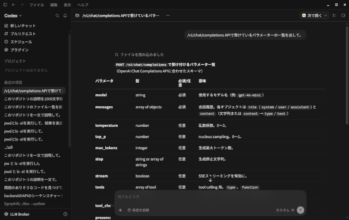Open プラグイン in the sidebar
The width and height of the screenshot is (349, 220).
tap(16, 50)
